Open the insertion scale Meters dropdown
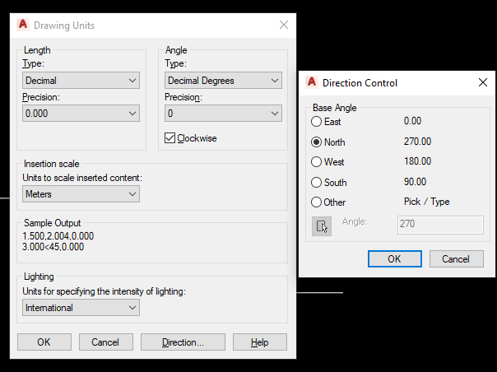Screen dimensions: 497x372 [81, 193]
